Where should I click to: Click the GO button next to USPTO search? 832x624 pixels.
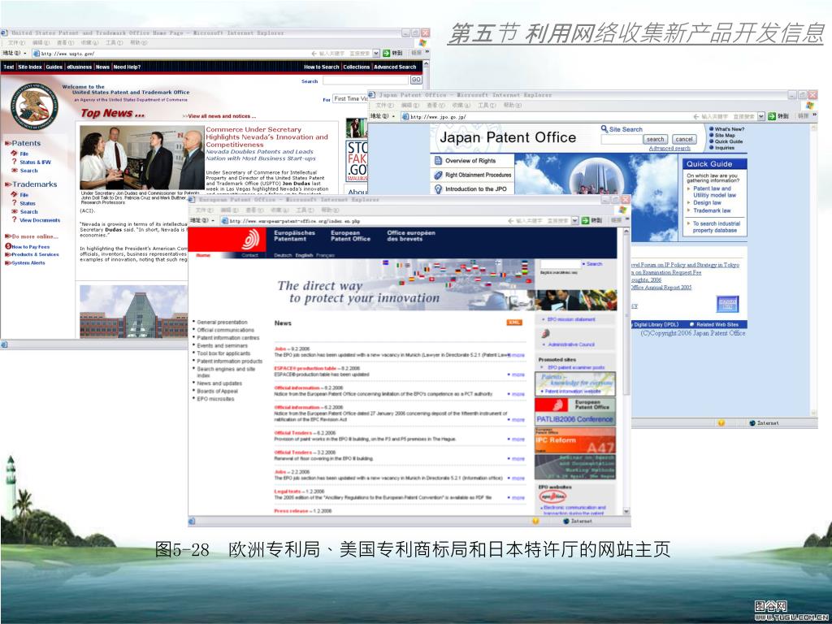pyautogui.click(x=416, y=80)
